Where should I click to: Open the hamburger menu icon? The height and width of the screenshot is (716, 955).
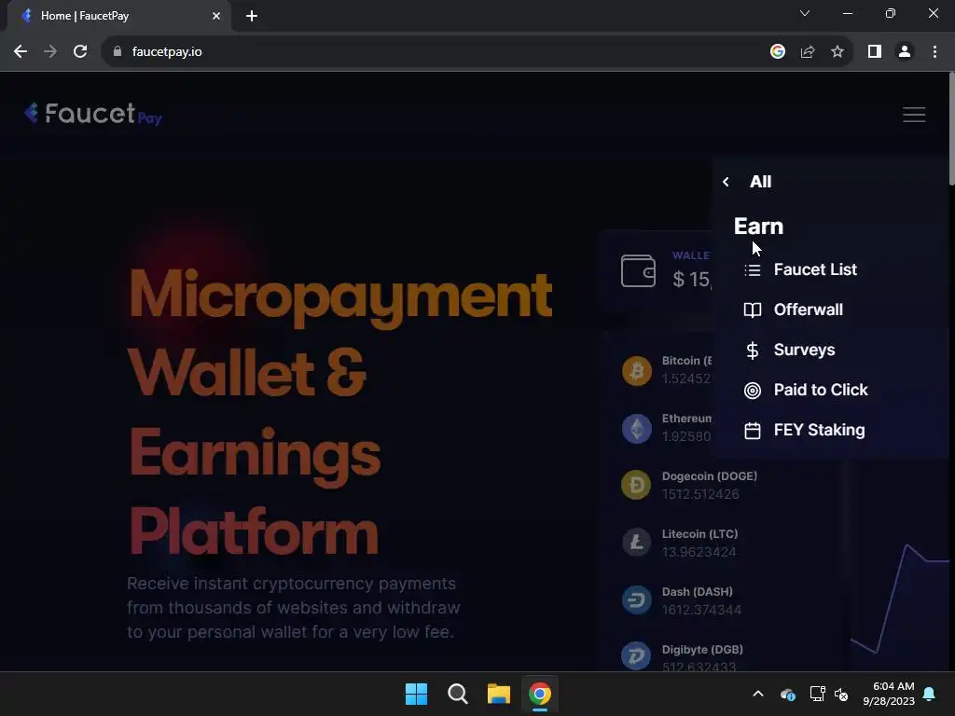click(914, 115)
